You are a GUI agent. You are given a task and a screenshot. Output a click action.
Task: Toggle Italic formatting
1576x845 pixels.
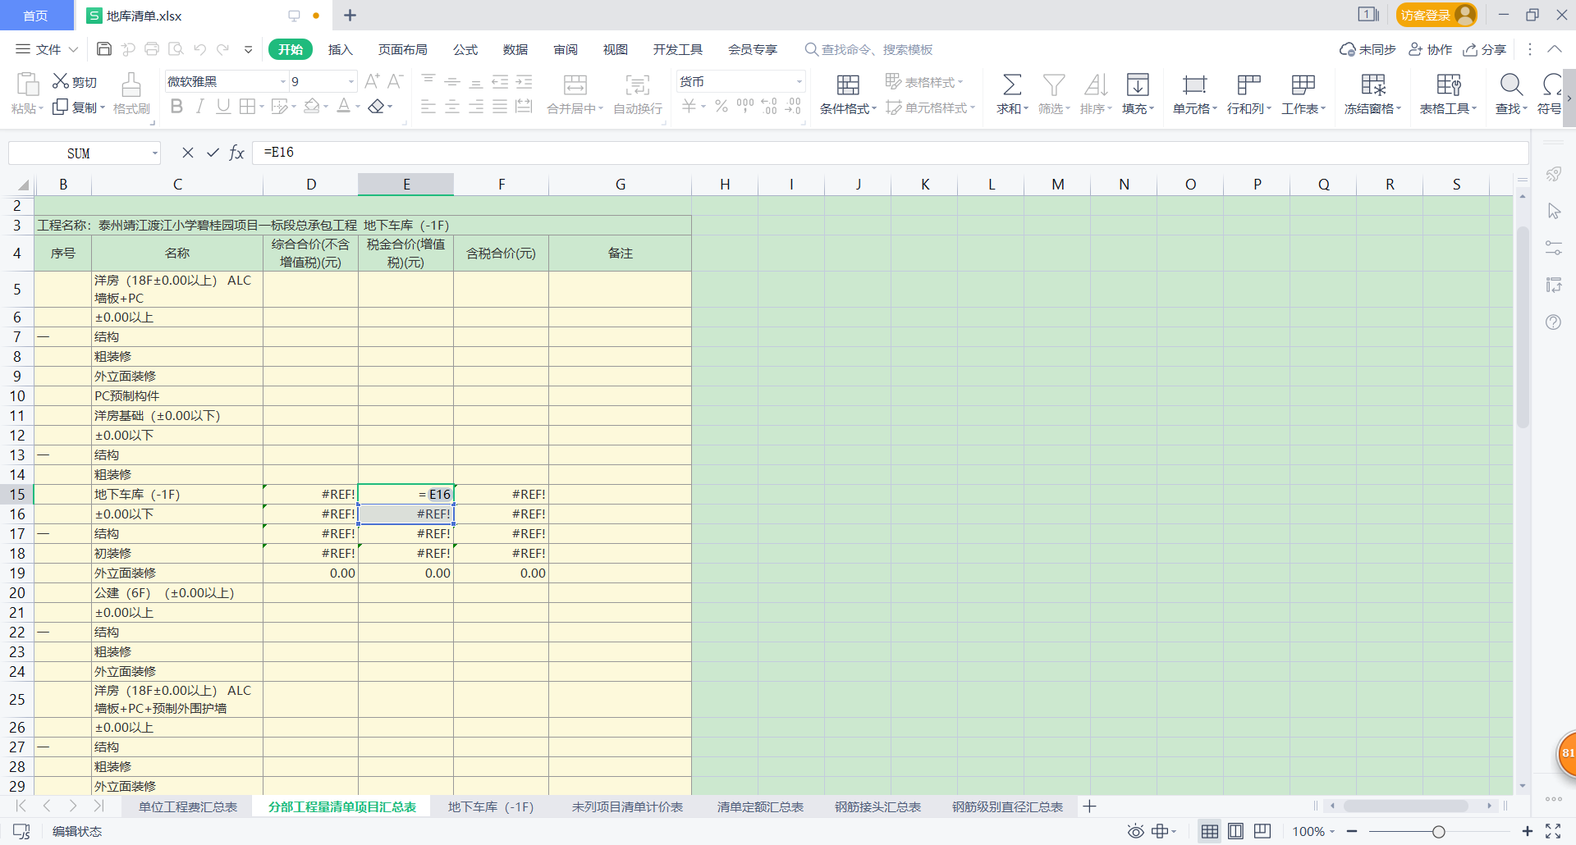[199, 107]
